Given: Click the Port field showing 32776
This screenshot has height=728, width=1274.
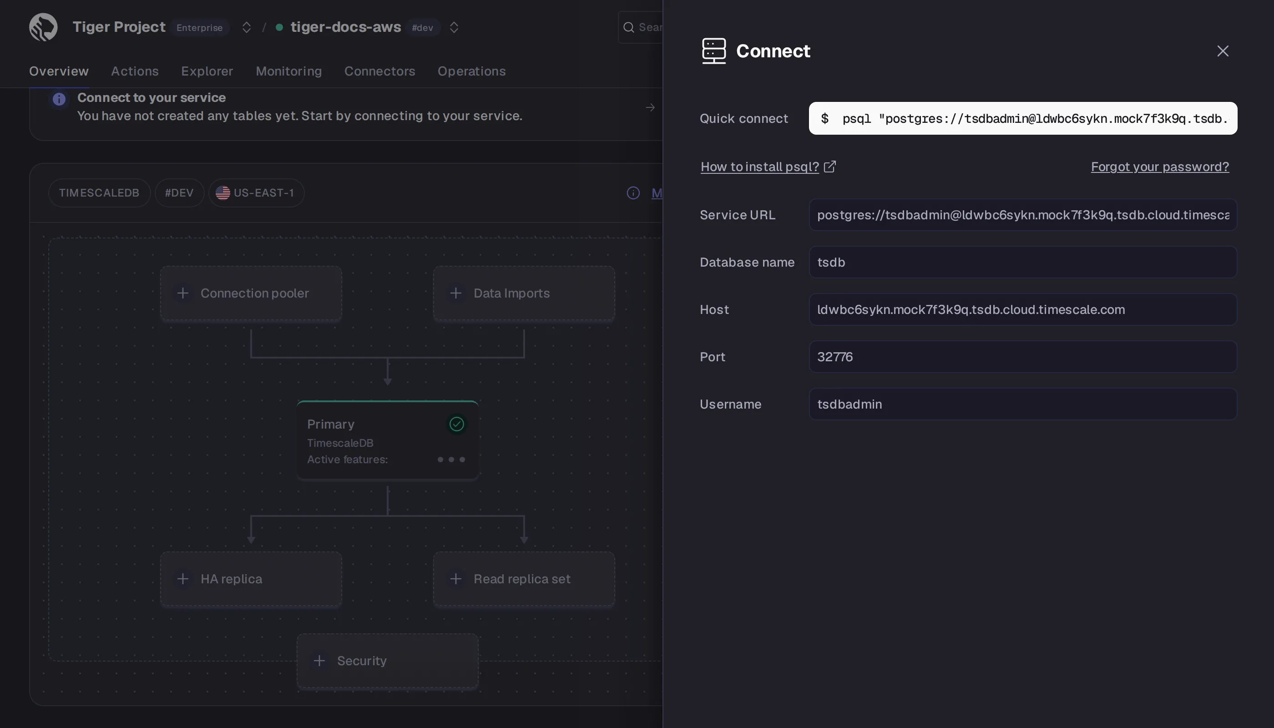Looking at the screenshot, I should pos(1023,357).
